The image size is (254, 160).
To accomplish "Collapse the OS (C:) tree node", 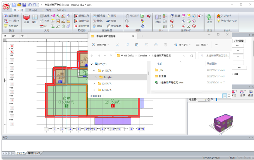I will pos(92,64).
